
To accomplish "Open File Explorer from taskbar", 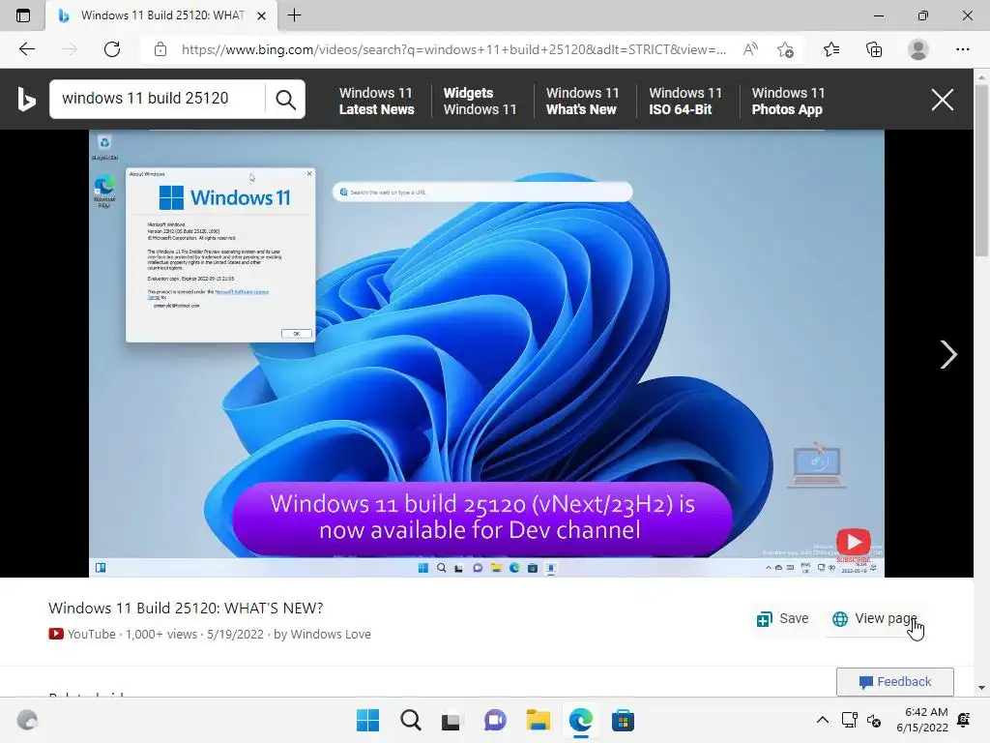I will point(538,720).
